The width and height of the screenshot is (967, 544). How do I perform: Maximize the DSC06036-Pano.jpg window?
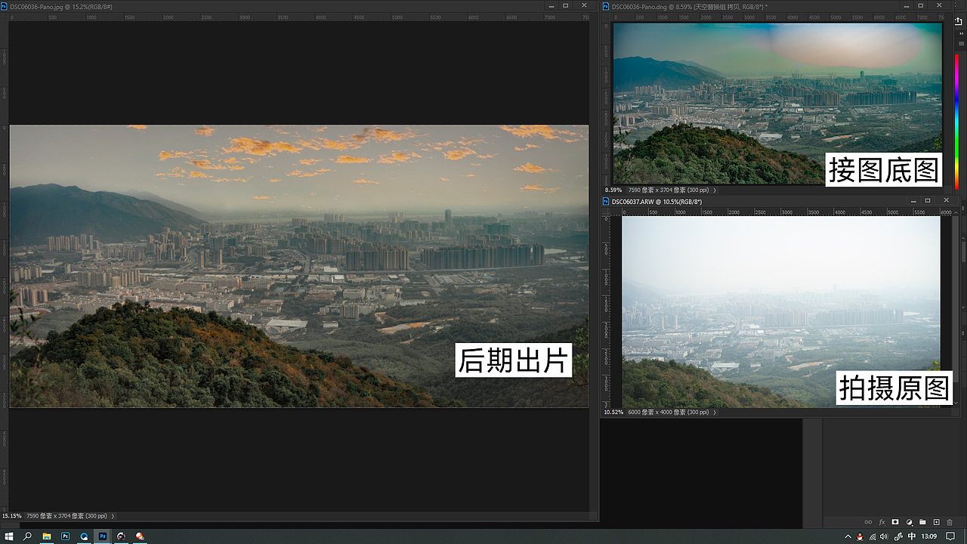(566, 5)
